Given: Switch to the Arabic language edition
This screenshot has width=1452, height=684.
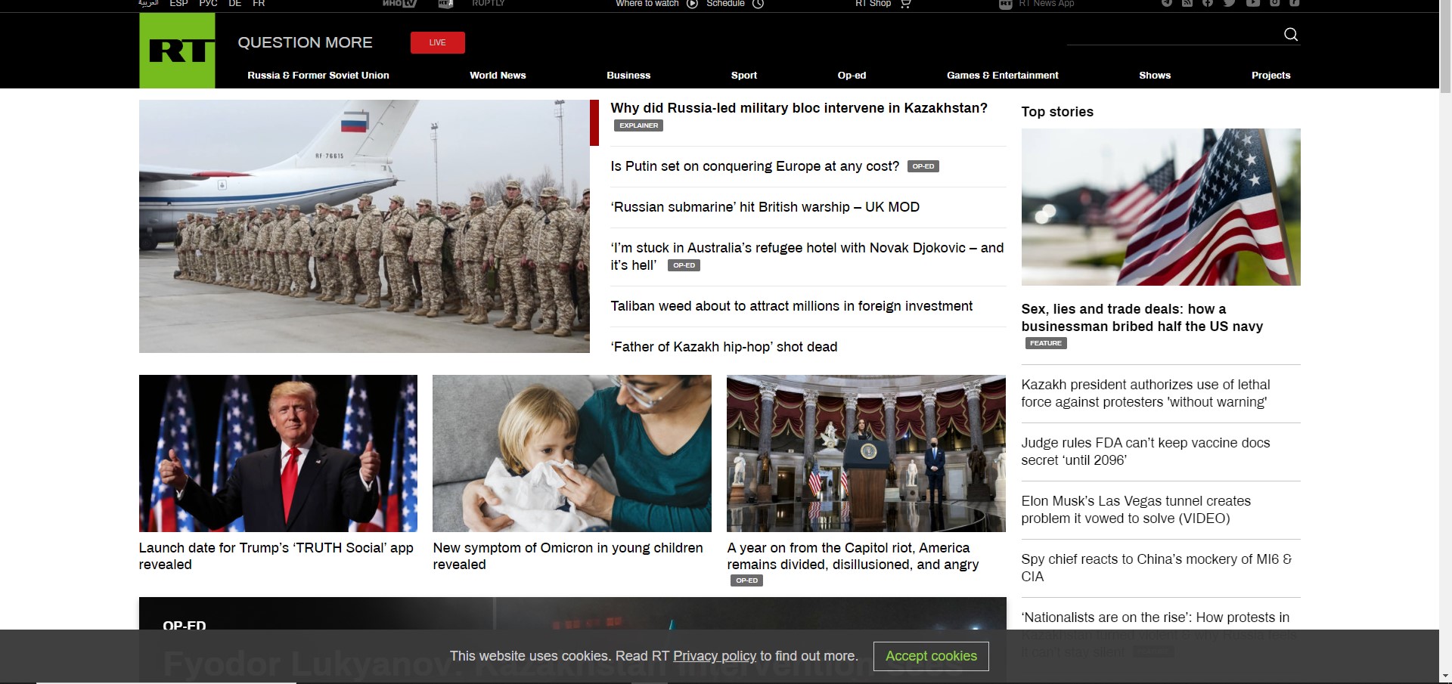Looking at the screenshot, I should tap(148, 3).
